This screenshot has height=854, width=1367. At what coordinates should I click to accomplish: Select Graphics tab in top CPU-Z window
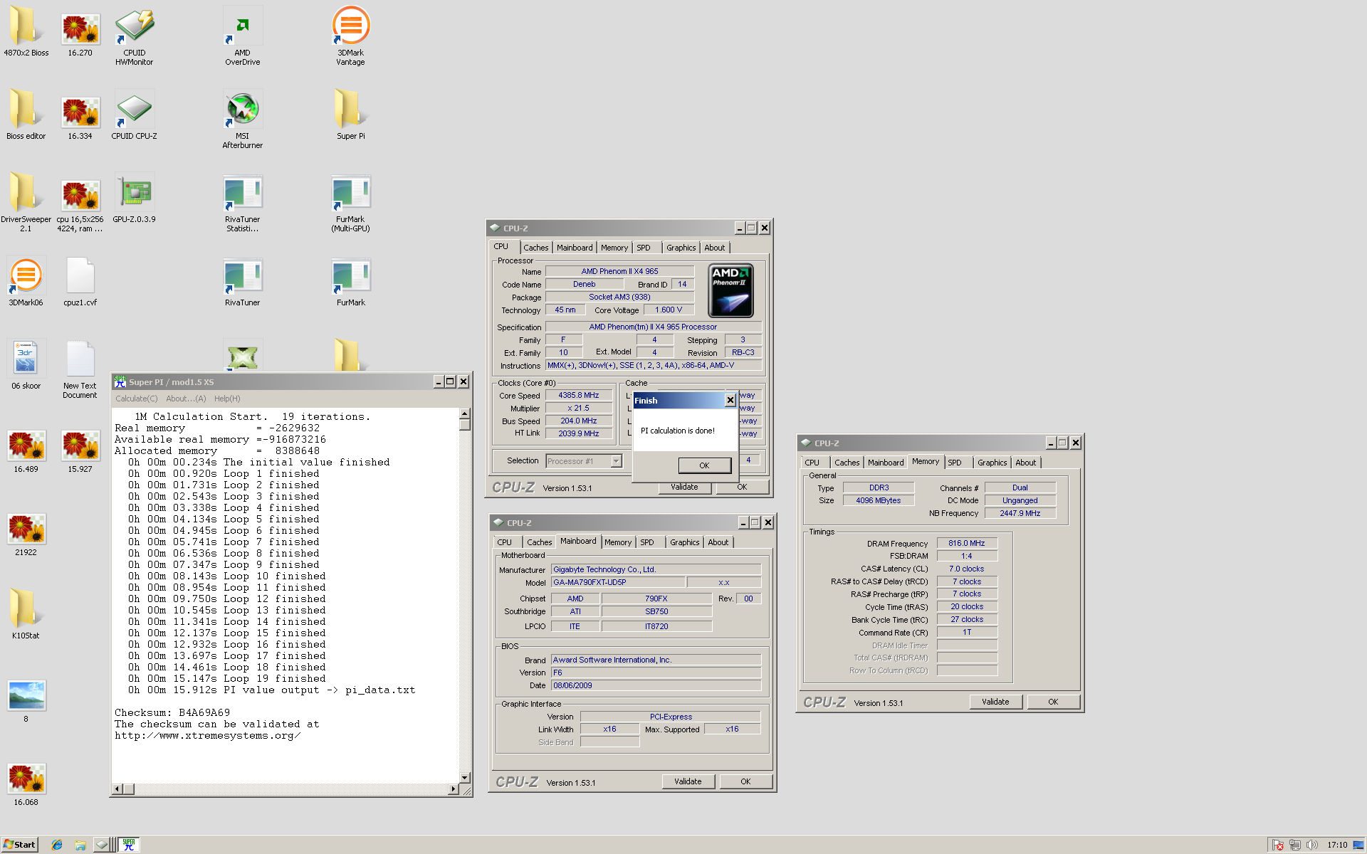click(x=681, y=248)
